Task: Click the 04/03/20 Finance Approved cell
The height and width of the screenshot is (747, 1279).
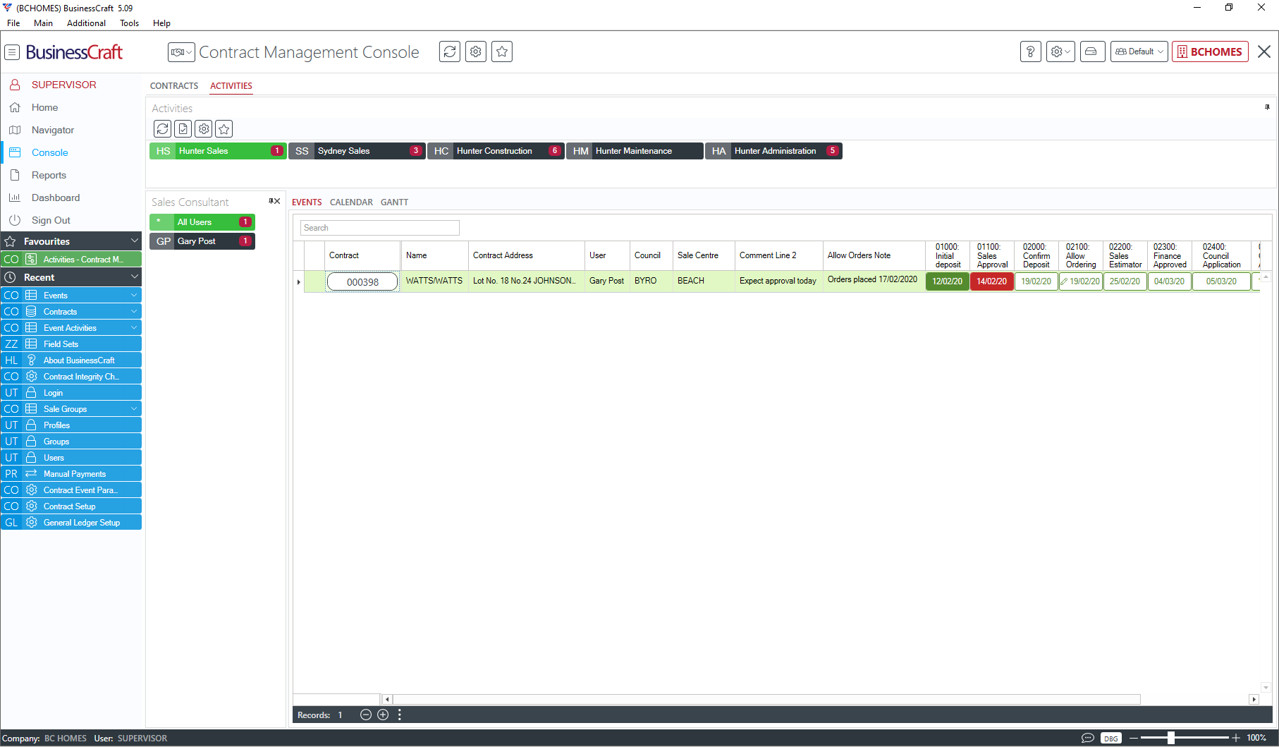Action: tap(1170, 281)
